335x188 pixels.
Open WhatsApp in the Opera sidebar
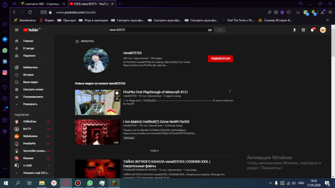pos(5,50)
